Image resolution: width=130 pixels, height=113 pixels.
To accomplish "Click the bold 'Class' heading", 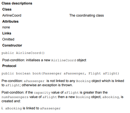I will (7, 9).
